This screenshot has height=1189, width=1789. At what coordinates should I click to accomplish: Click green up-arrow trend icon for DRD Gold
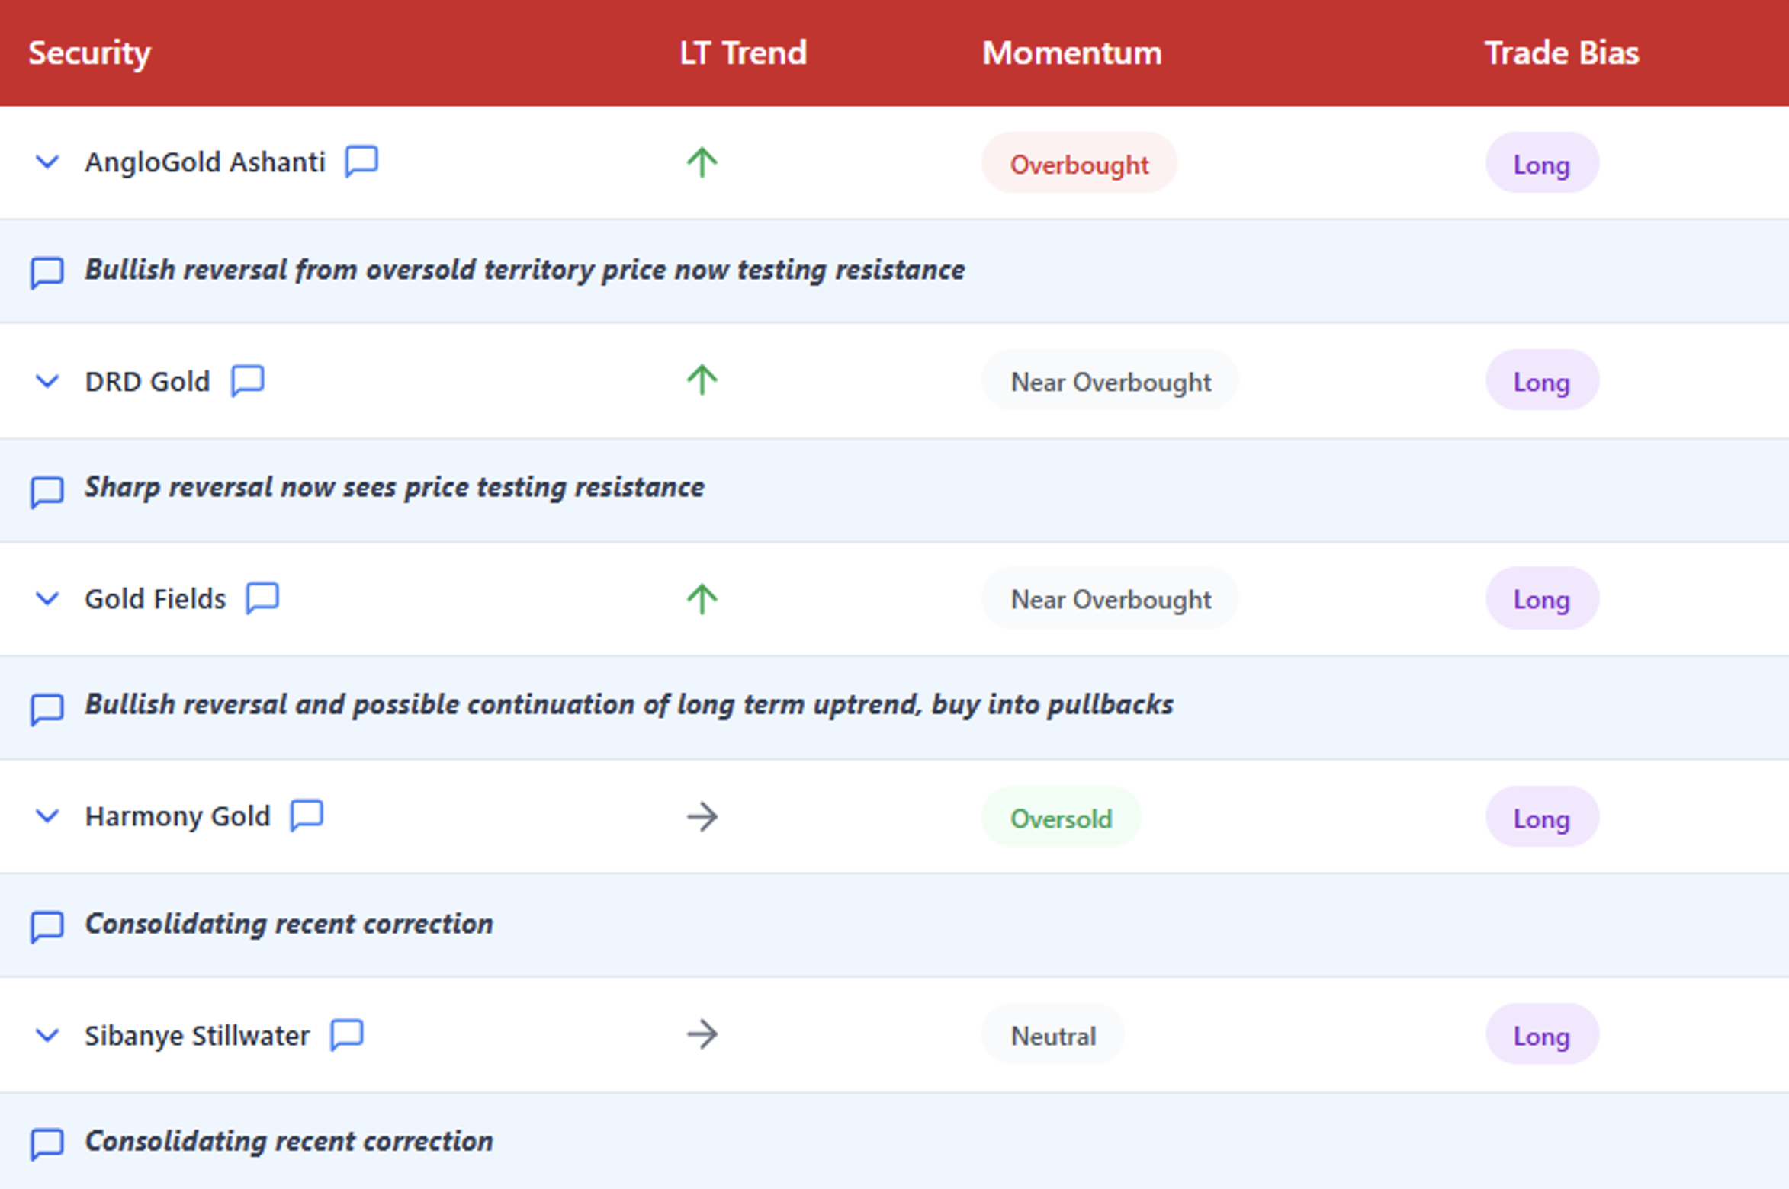tap(702, 380)
